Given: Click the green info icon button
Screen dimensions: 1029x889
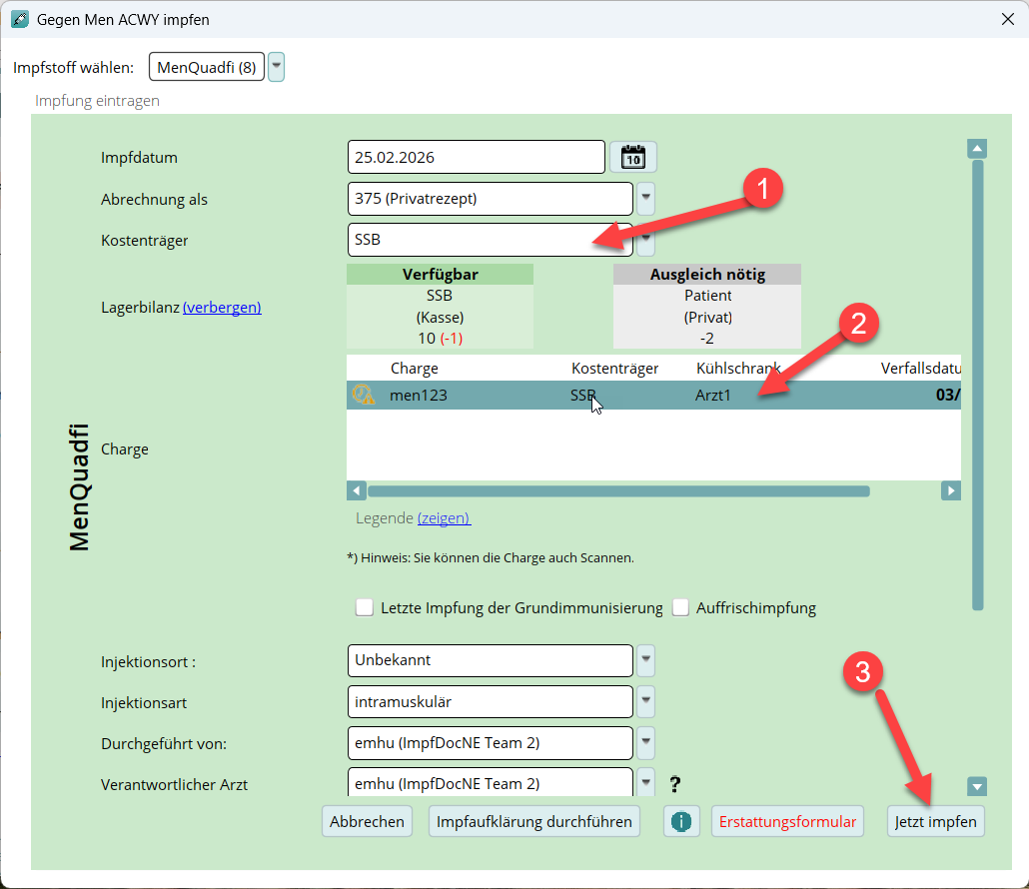Looking at the screenshot, I should click(x=681, y=821).
